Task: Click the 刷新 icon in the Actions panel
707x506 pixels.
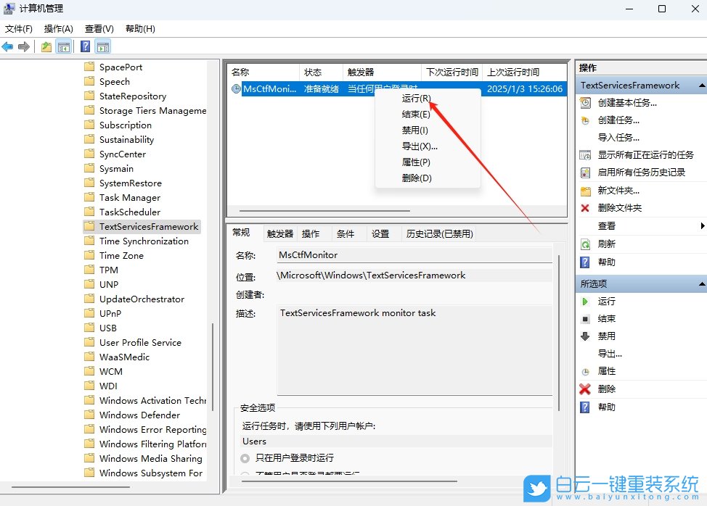Action: [x=586, y=242]
